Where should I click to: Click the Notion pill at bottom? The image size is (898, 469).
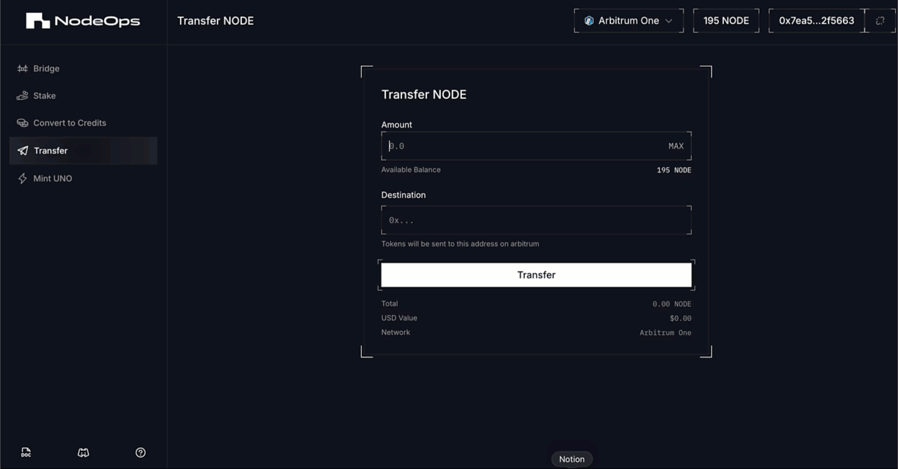click(572, 459)
